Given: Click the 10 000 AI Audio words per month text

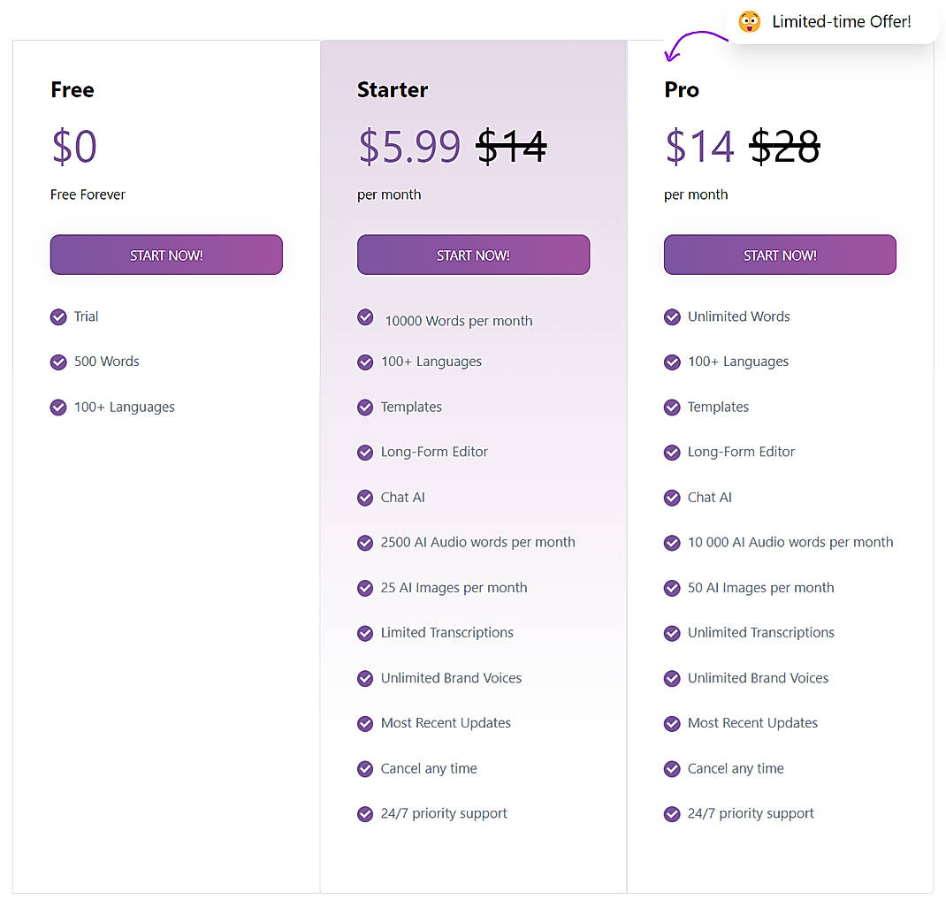Looking at the screenshot, I should coord(790,542).
